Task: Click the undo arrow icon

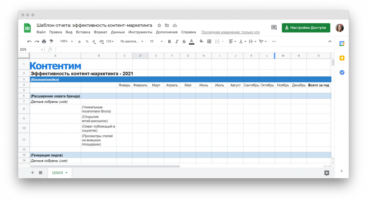Action: [x=29, y=41]
